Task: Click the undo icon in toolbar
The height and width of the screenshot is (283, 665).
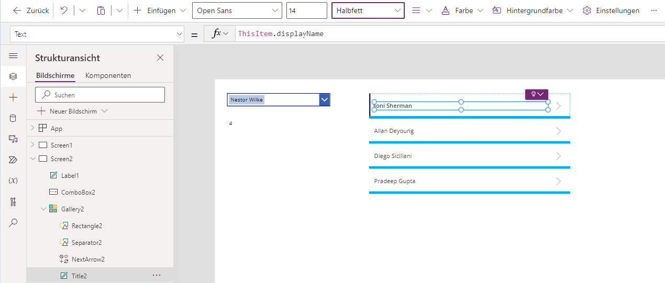Action: tap(64, 10)
